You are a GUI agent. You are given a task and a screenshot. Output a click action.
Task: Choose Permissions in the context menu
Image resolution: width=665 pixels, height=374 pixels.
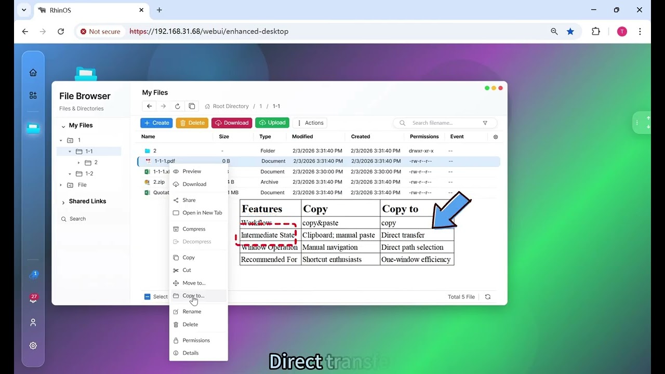(198, 340)
